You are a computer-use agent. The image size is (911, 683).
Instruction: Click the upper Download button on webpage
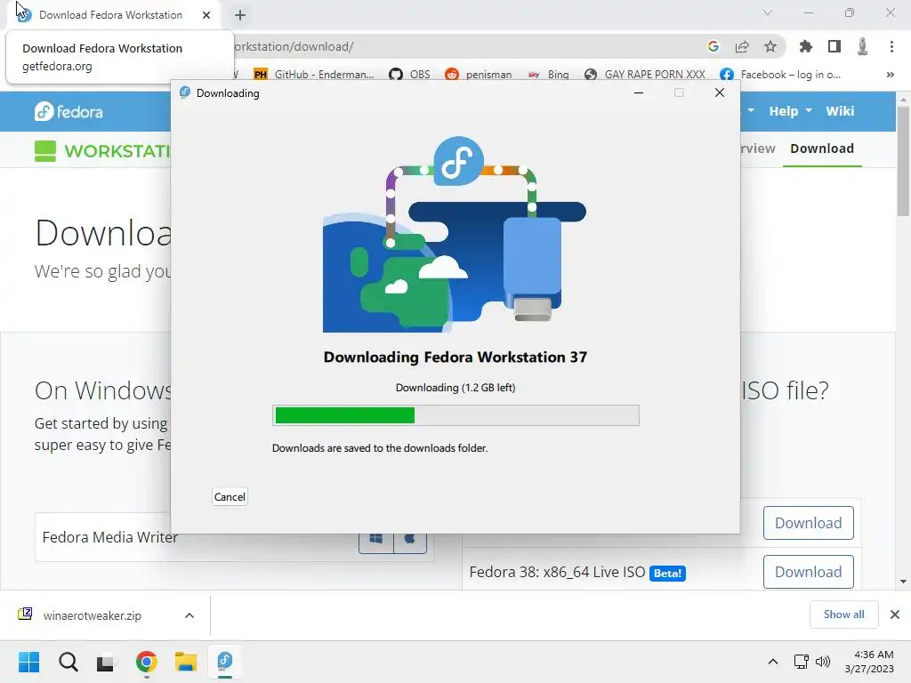tap(808, 523)
